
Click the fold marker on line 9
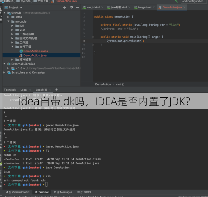[x=93, y=45]
